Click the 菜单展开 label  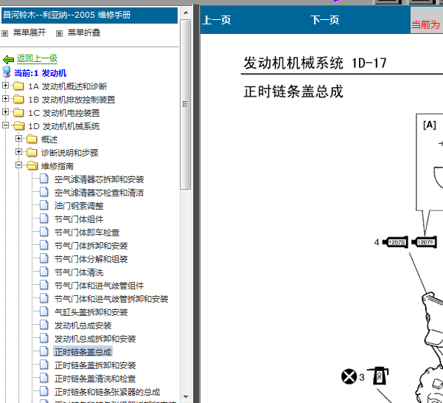tap(29, 32)
